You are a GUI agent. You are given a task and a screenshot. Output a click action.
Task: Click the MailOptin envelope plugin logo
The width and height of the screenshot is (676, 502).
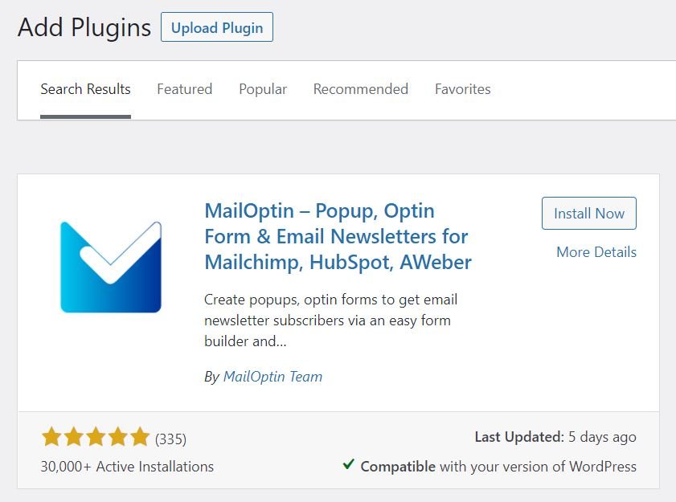coord(111,267)
